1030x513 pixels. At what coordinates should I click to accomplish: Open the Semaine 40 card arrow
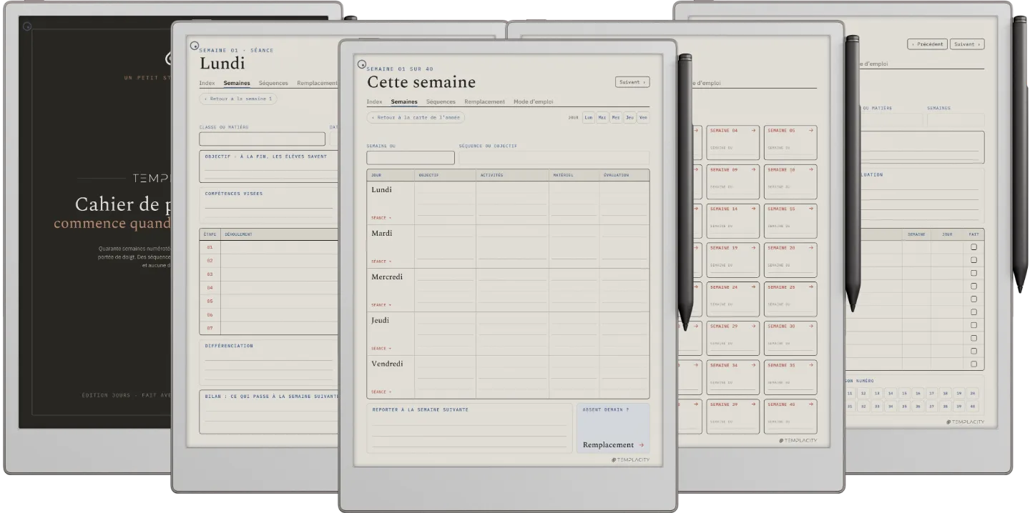coord(810,404)
